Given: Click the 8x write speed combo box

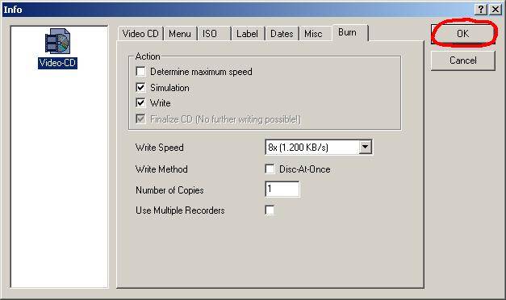Looking at the screenshot, I should (319, 147).
